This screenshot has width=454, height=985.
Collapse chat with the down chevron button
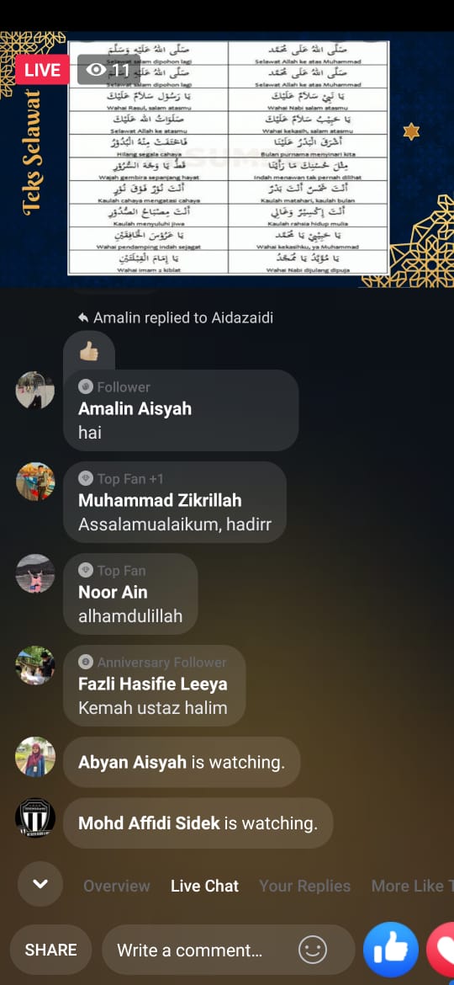click(x=40, y=884)
